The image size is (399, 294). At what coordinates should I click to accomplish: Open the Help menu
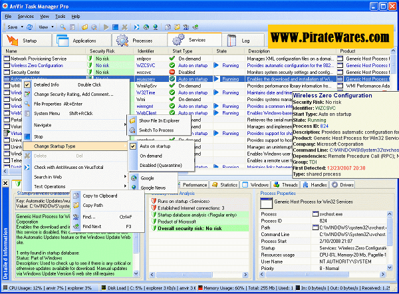[76, 17]
